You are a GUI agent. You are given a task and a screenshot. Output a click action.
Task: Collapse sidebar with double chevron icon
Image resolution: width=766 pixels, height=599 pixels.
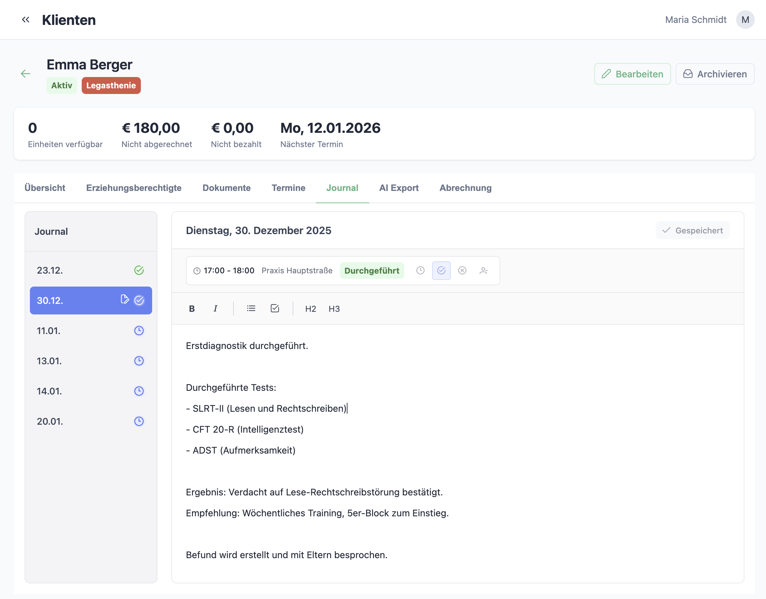pos(25,20)
